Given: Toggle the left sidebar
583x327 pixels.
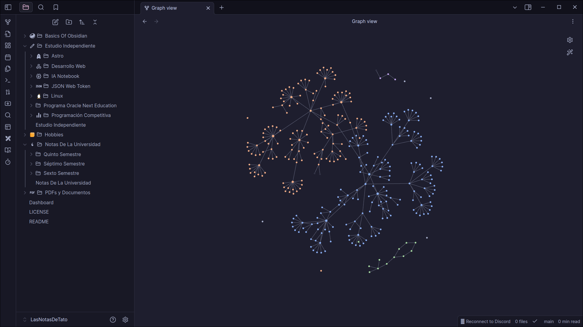Looking at the screenshot, I should [x=8, y=7].
